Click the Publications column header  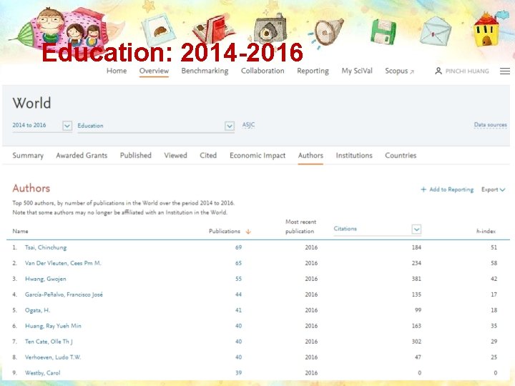tap(225, 232)
